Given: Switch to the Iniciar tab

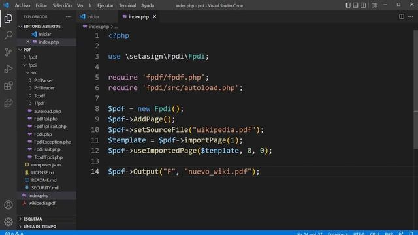Looking at the screenshot, I should 97,16.
